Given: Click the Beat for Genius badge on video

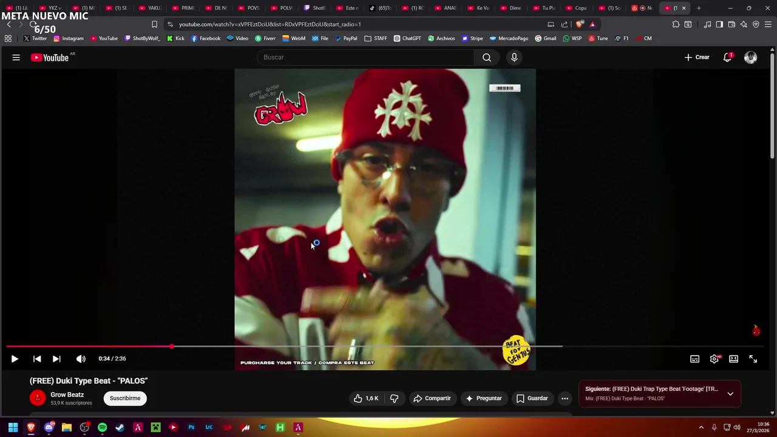Looking at the screenshot, I should point(516,350).
